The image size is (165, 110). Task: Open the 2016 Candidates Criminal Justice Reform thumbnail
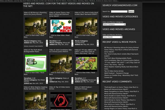click(61, 63)
